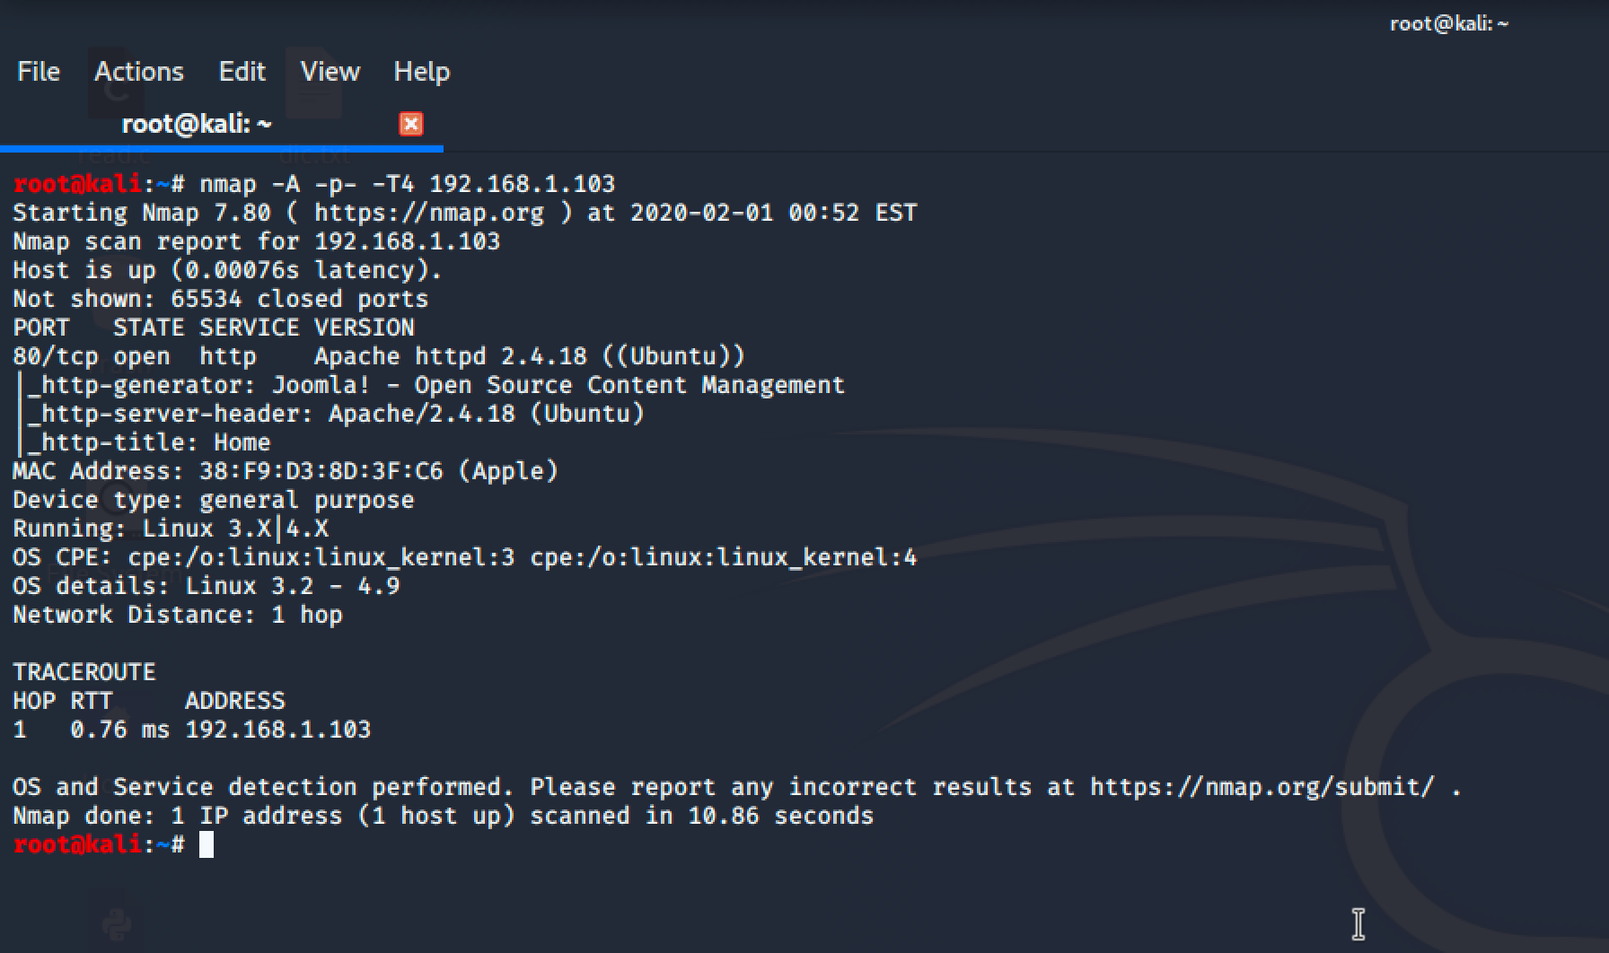The width and height of the screenshot is (1609, 953).
Task: Open the Edit menu
Action: click(242, 72)
